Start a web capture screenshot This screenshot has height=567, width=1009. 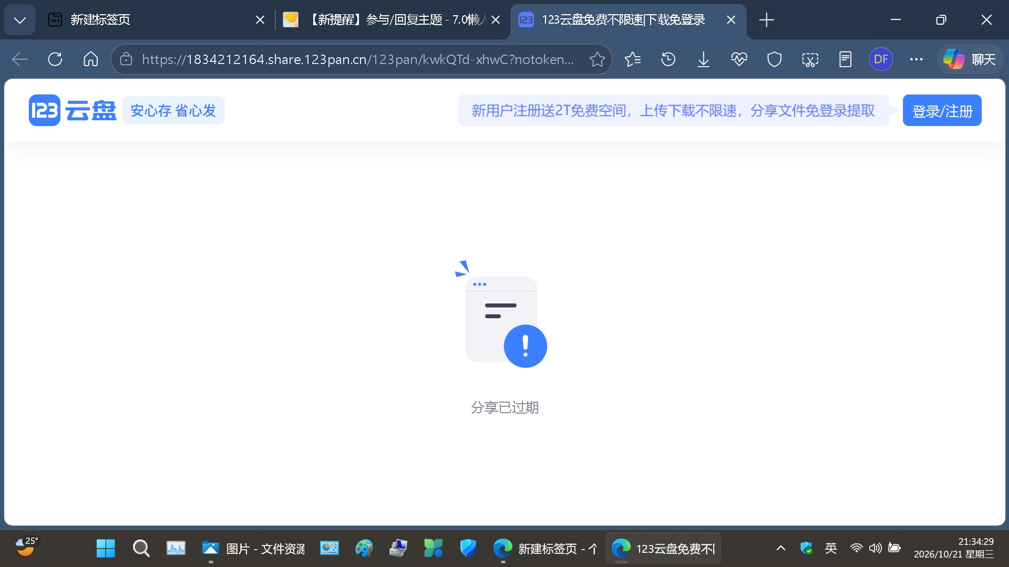pos(810,59)
